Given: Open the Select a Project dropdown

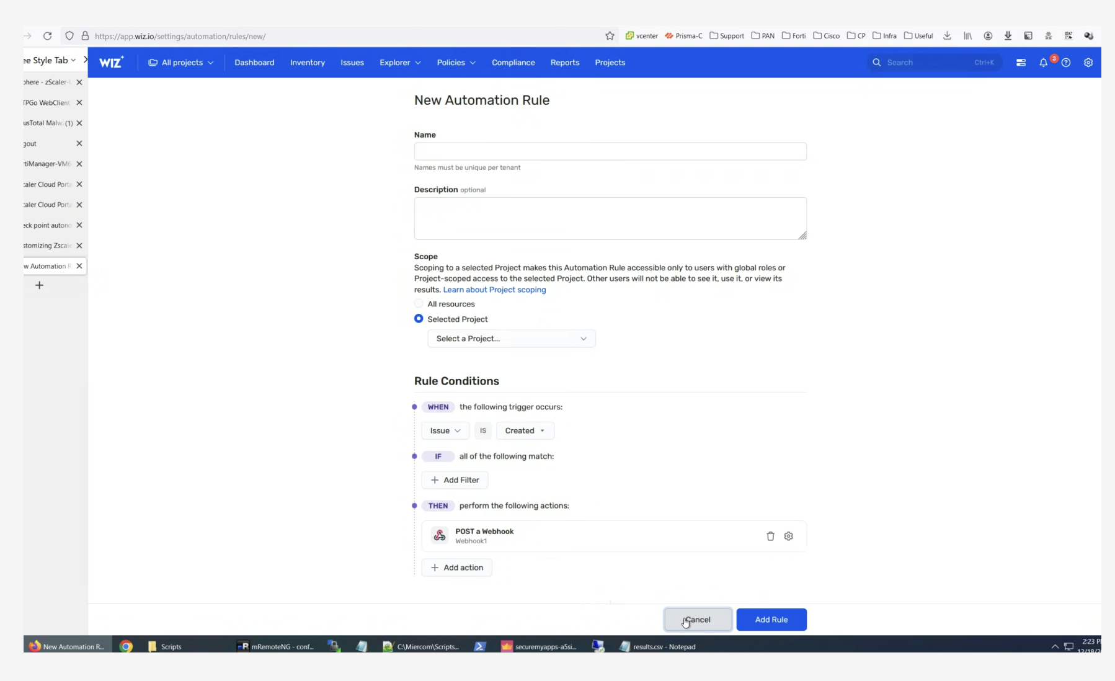Looking at the screenshot, I should click(512, 339).
